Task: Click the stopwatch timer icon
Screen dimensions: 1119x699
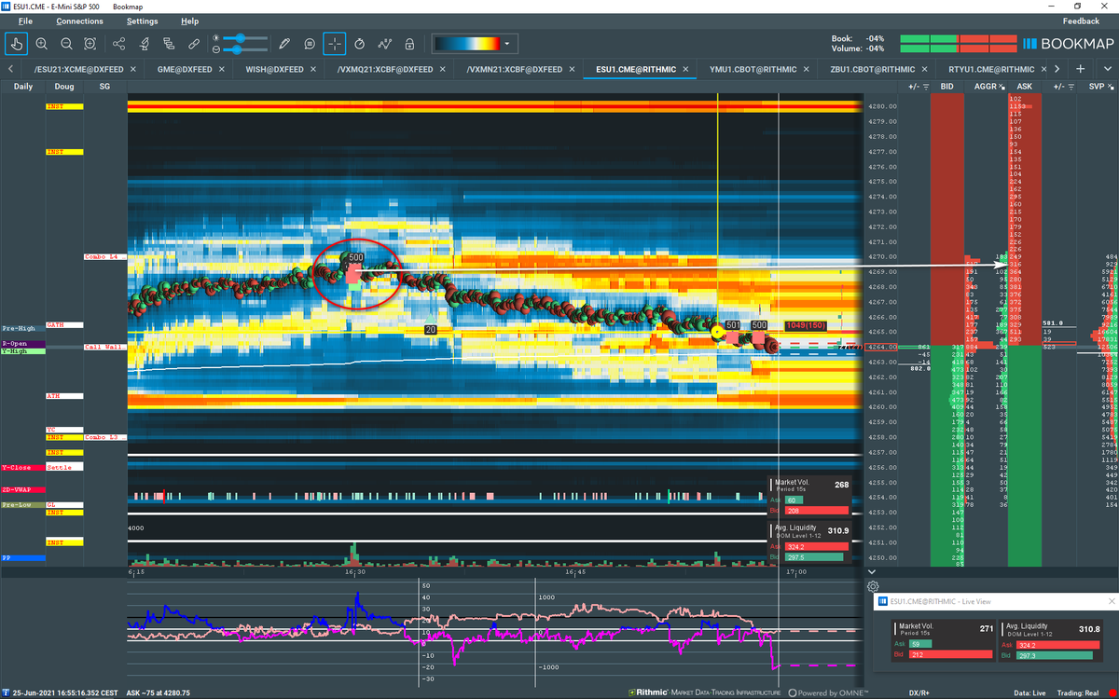Action: (x=359, y=43)
